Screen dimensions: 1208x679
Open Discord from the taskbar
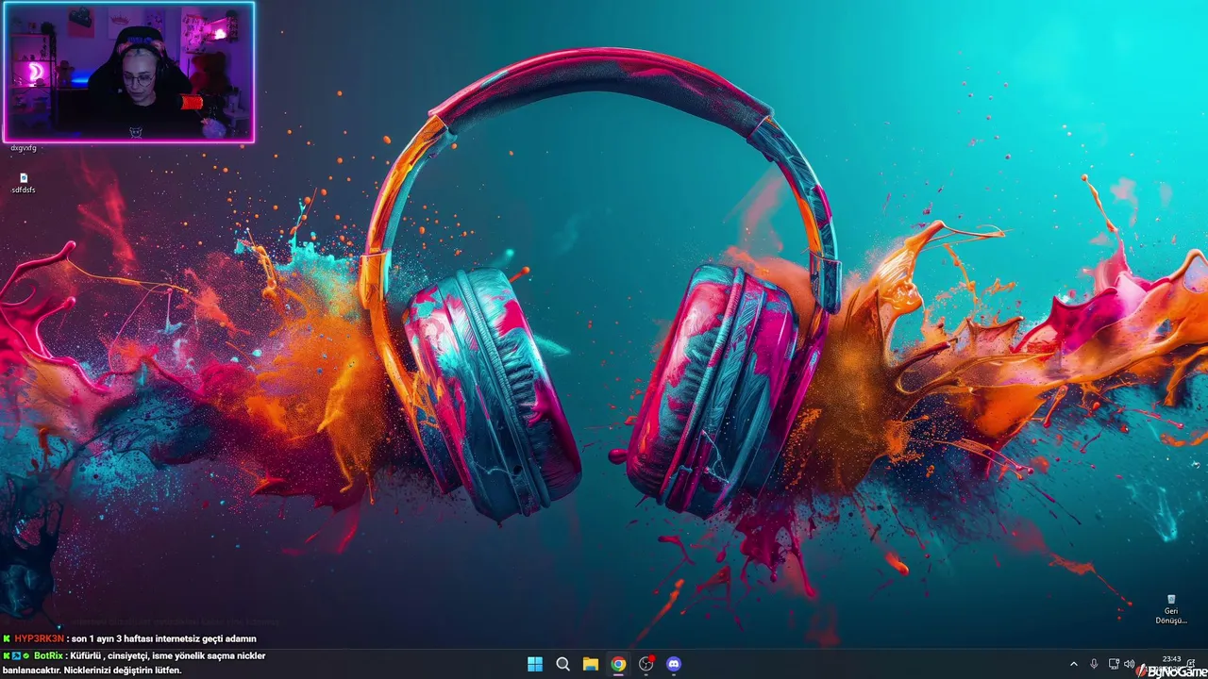[x=674, y=664]
